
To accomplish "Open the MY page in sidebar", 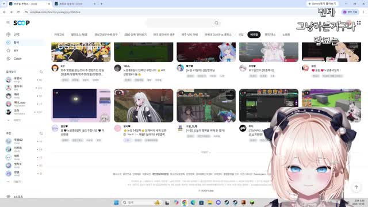I will pos(16,51).
